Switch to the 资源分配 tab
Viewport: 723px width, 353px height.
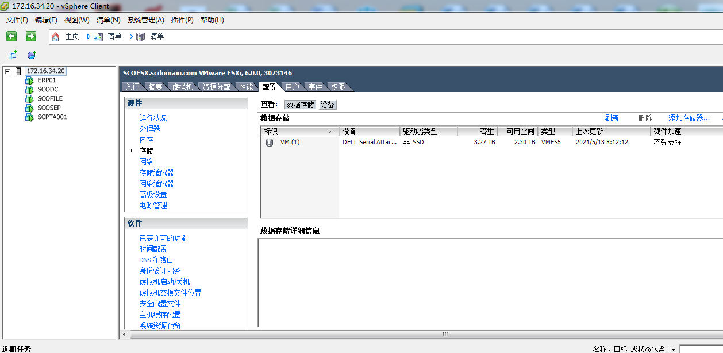(x=216, y=87)
